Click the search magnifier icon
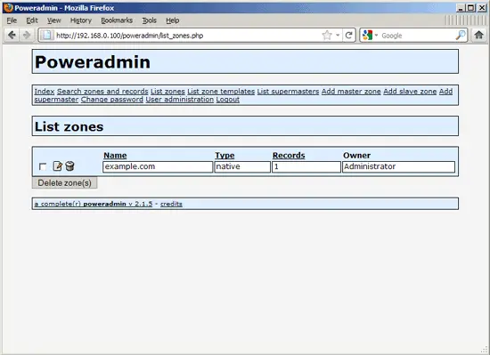Screen dimensions: 490x355 pos(461,36)
